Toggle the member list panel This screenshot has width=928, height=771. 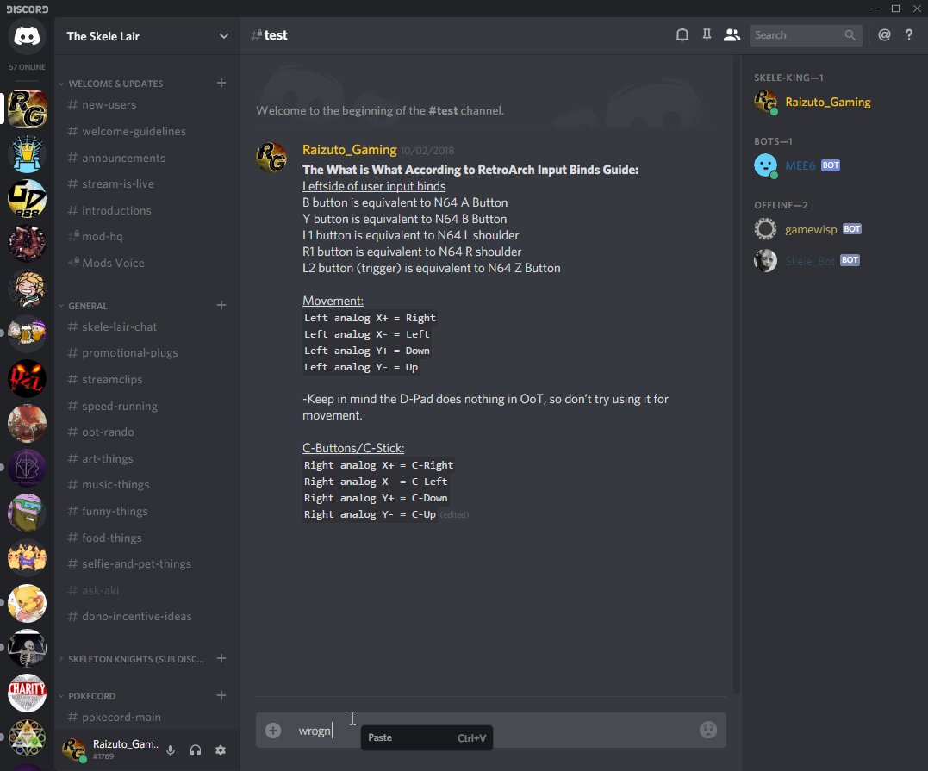point(732,34)
